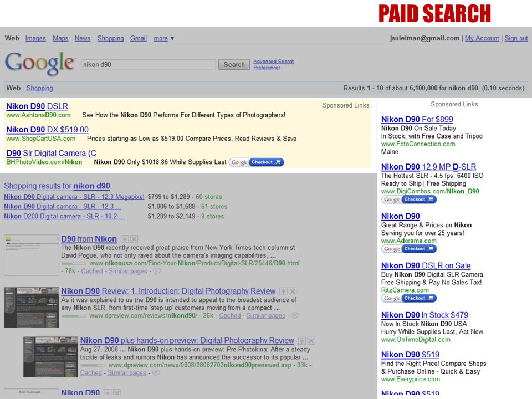This screenshot has height=399, width=532.
Task: View the 61 stores link
Action: point(214,207)
